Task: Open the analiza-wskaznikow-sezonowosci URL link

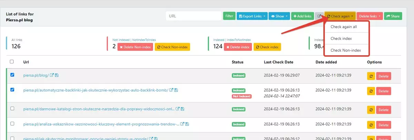Action: (101, 124)
